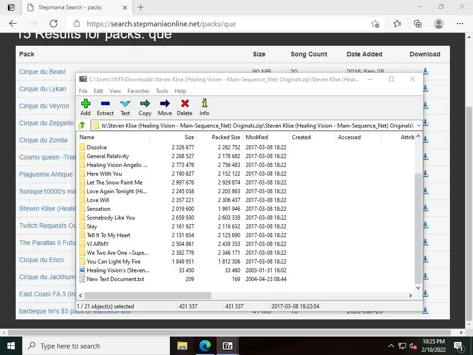
Task: Download the Cirque du Enzo pack
Action: tap(425, 259)
